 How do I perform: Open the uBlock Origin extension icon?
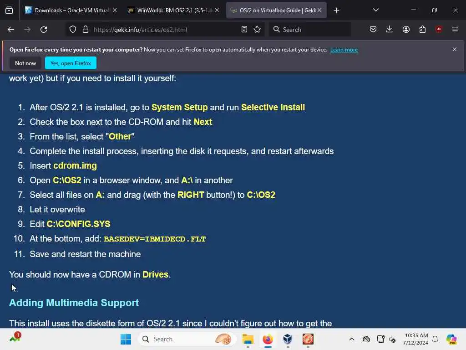point(439,29)
